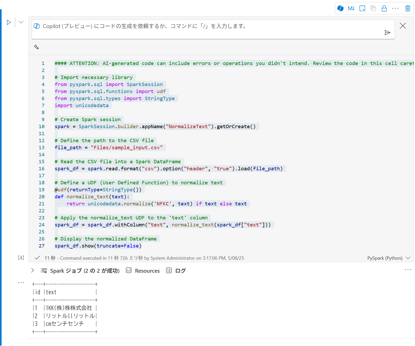Open more cell options ellipsis in toolbar
The width and height of the screenshot is (415, 346).
tap(395, 8)
